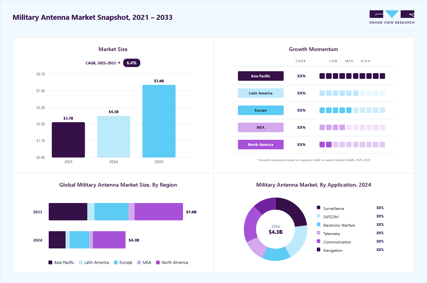Click the Latin America legend swatch under region chart
427x283 pixels.
(80, 262)
